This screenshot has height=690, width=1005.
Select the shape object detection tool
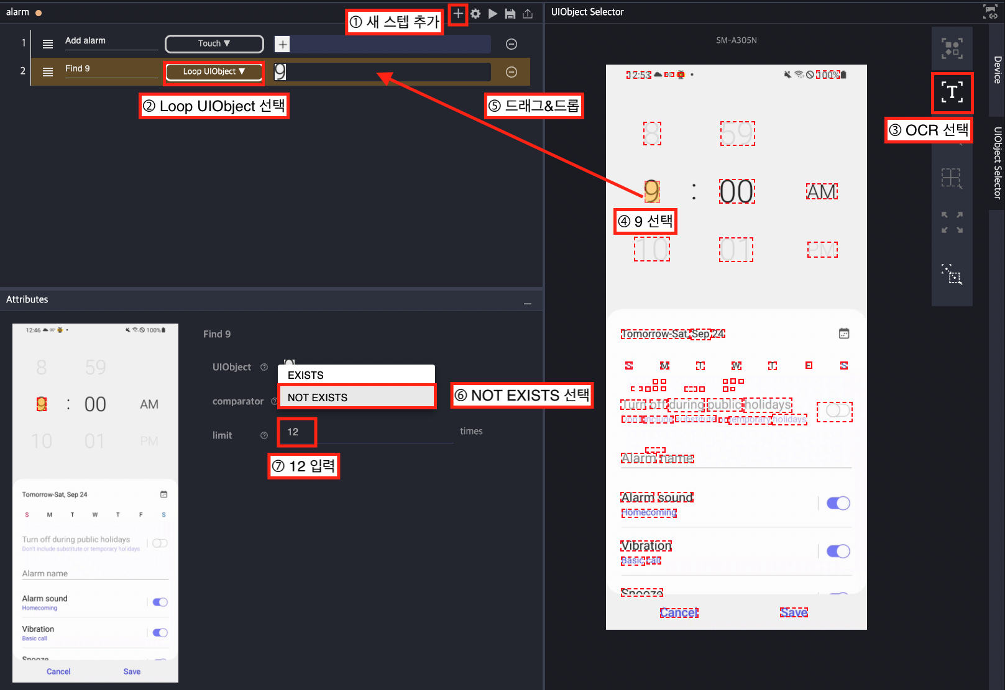coord(952,48)
